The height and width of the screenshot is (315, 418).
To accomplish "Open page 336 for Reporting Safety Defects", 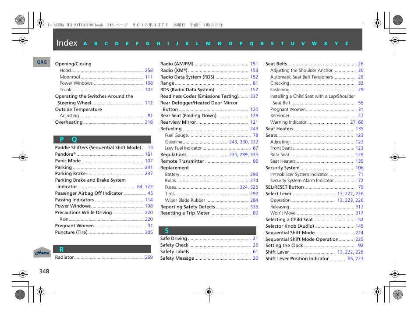I will 254,207.
